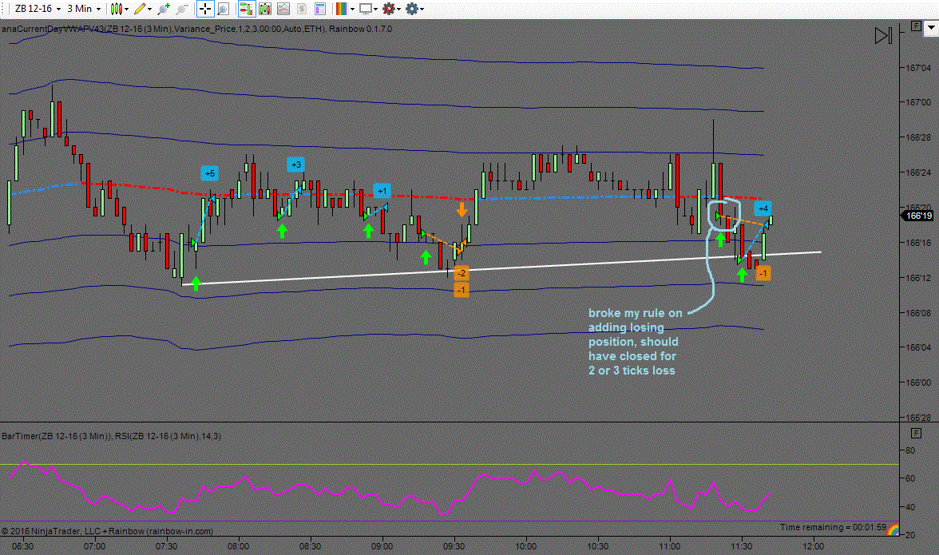The width and height of the screenshot is (939, 555).
Task: Toggle the Chart Trader panel icon
Action: pos(246,9)
